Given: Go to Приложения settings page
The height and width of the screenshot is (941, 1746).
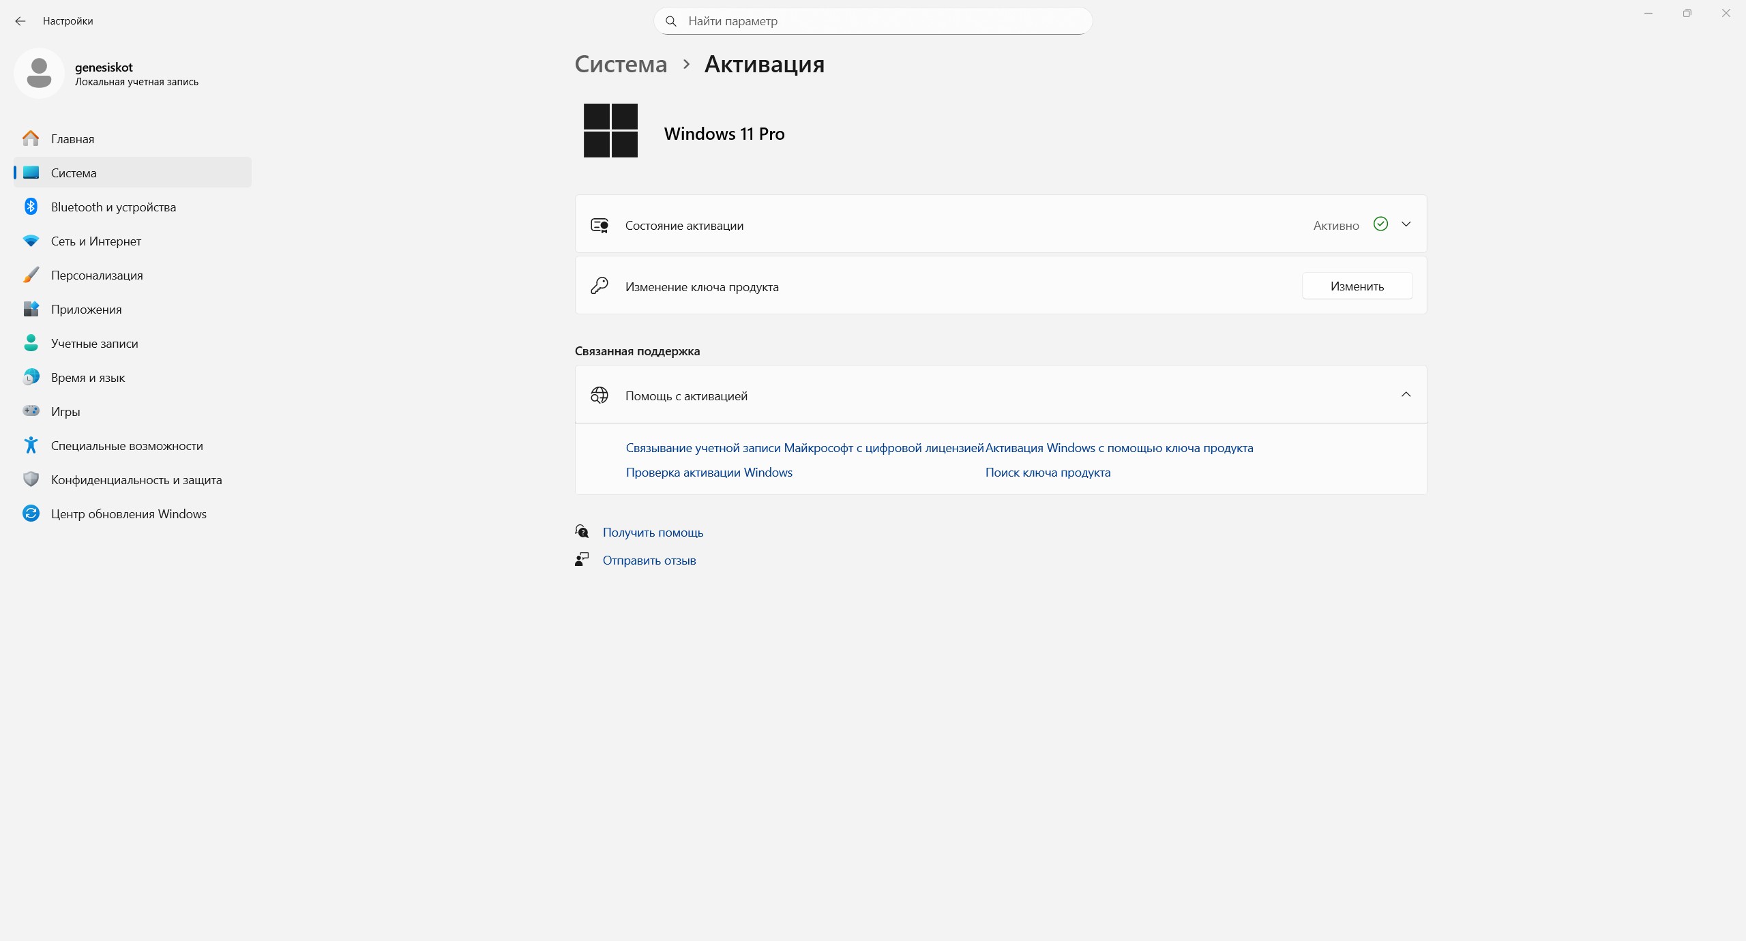Looking at the screenshot, I should 86,310.
